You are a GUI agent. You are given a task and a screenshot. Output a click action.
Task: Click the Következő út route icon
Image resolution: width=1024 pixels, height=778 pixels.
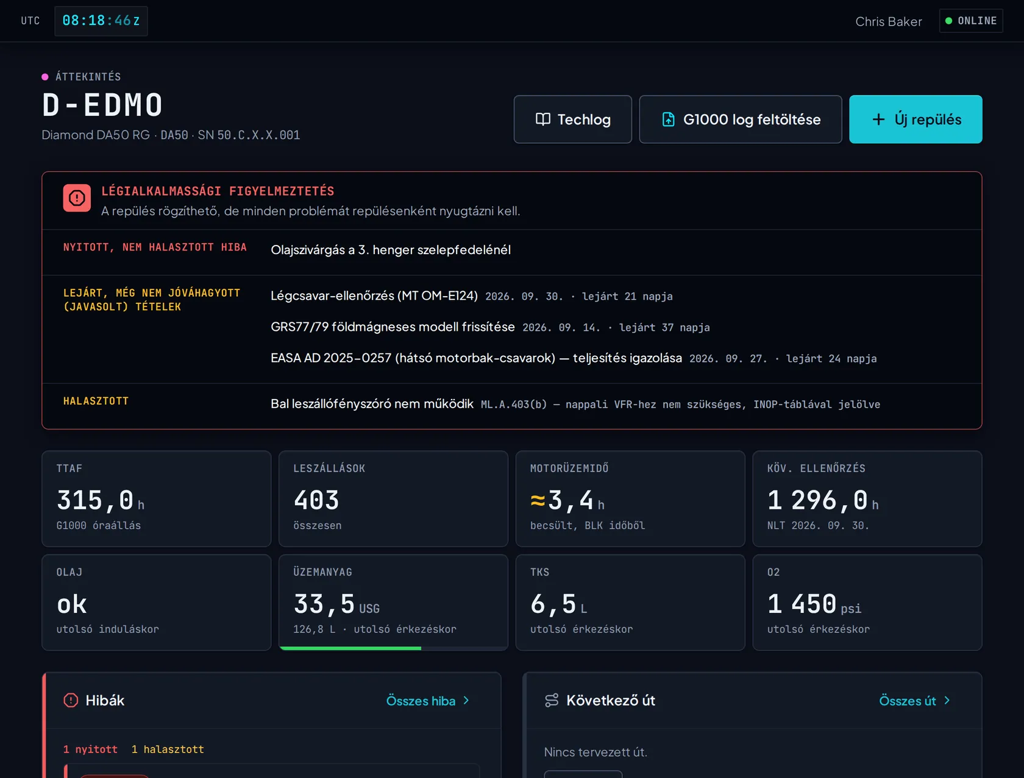552,701
